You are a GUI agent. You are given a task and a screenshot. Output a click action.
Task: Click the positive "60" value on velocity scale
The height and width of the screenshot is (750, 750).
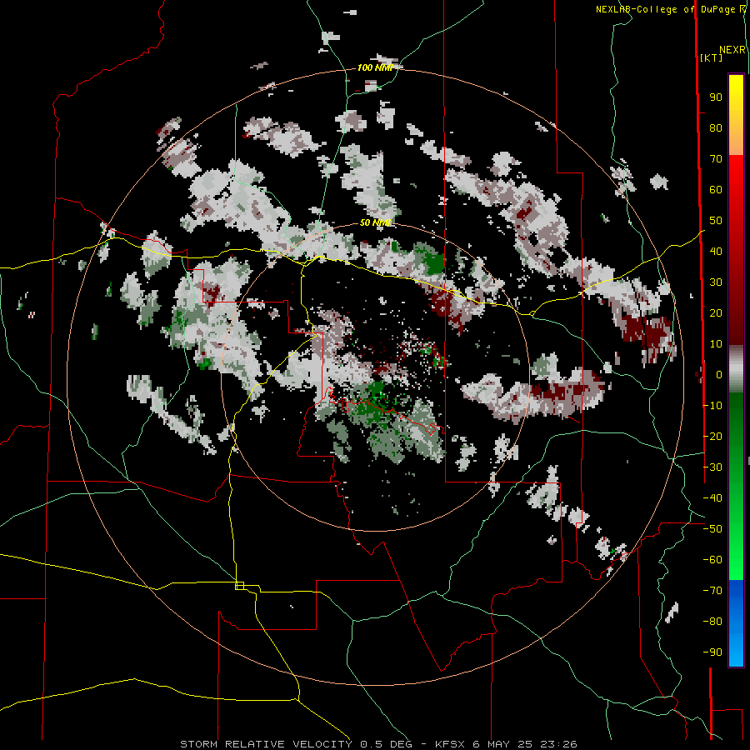(716, 190)
